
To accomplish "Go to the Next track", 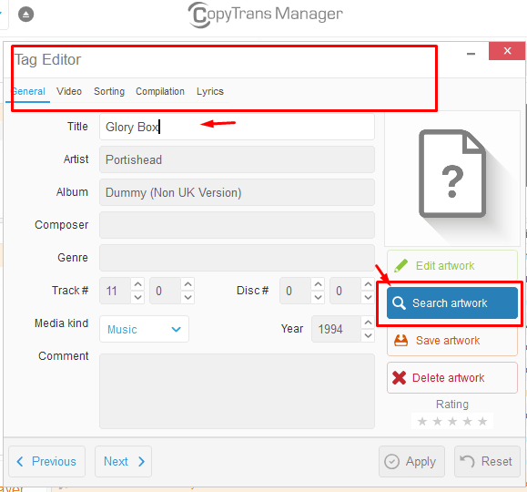I will 124,461.
